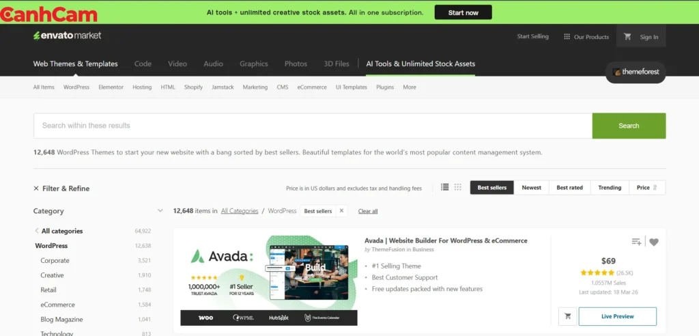The width and height of the screenshot is (699, 336).
Task: Select the Creative subcategory
Action: click(x=52, y=275)
